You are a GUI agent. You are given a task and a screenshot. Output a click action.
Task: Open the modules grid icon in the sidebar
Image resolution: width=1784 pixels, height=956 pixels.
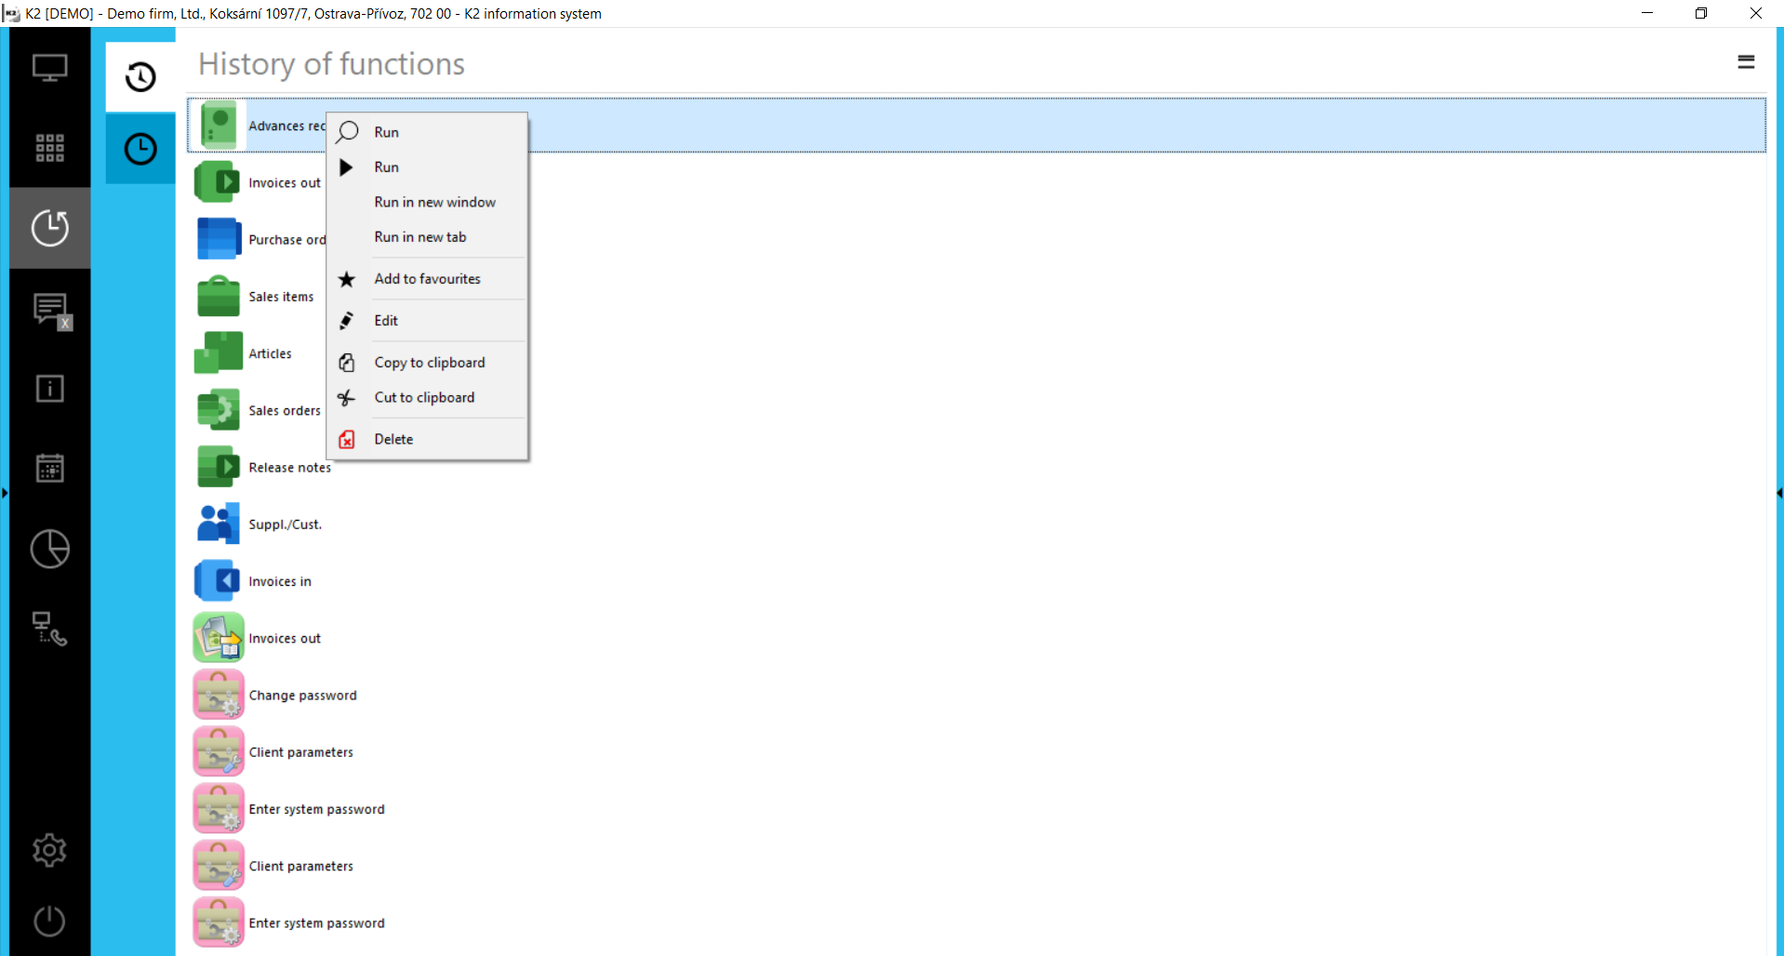click(49, 148)
